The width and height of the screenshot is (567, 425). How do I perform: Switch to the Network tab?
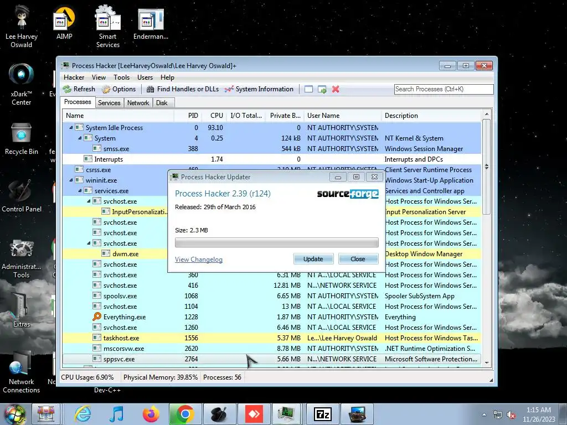pos(138,102)
